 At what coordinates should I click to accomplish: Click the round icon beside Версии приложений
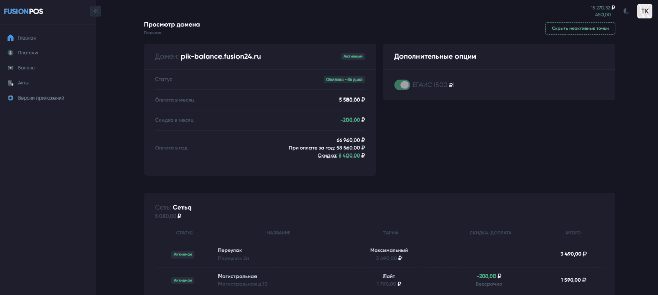tap(10, 97)
